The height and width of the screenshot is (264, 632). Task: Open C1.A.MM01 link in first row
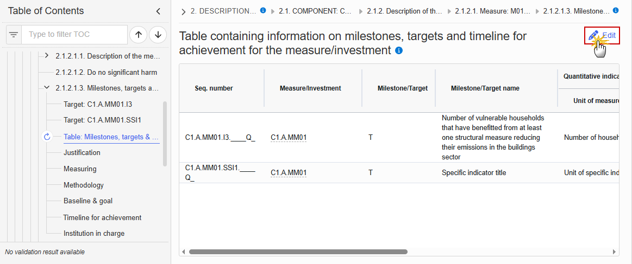289,138
